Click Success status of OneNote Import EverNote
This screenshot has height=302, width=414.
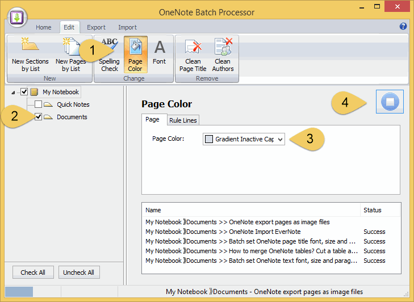pyautogui.click(x=374, y=232)
